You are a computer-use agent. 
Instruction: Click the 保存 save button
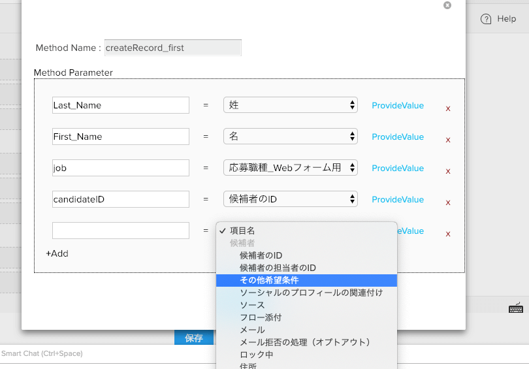point(193,338)
